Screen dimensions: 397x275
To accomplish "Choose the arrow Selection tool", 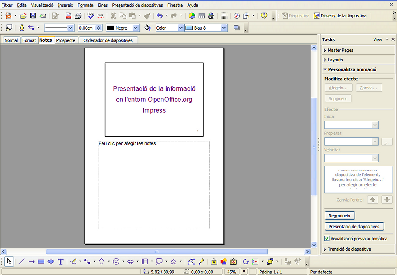I will pos(9,262).
